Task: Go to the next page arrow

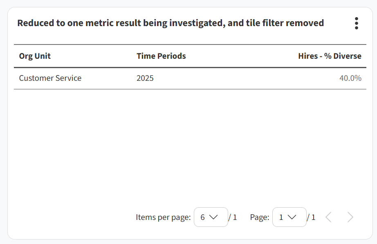Action: [350, 217]
